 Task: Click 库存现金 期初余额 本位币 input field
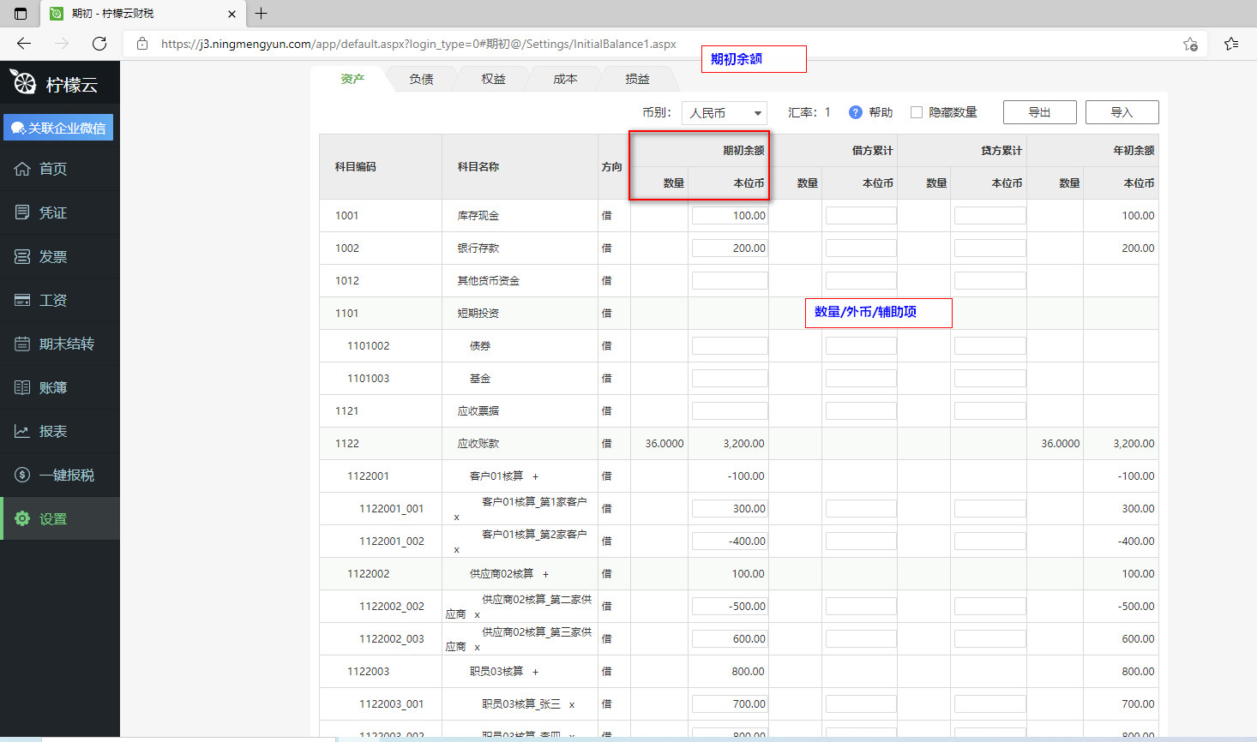pyautogui.click(x=730, y=216)
